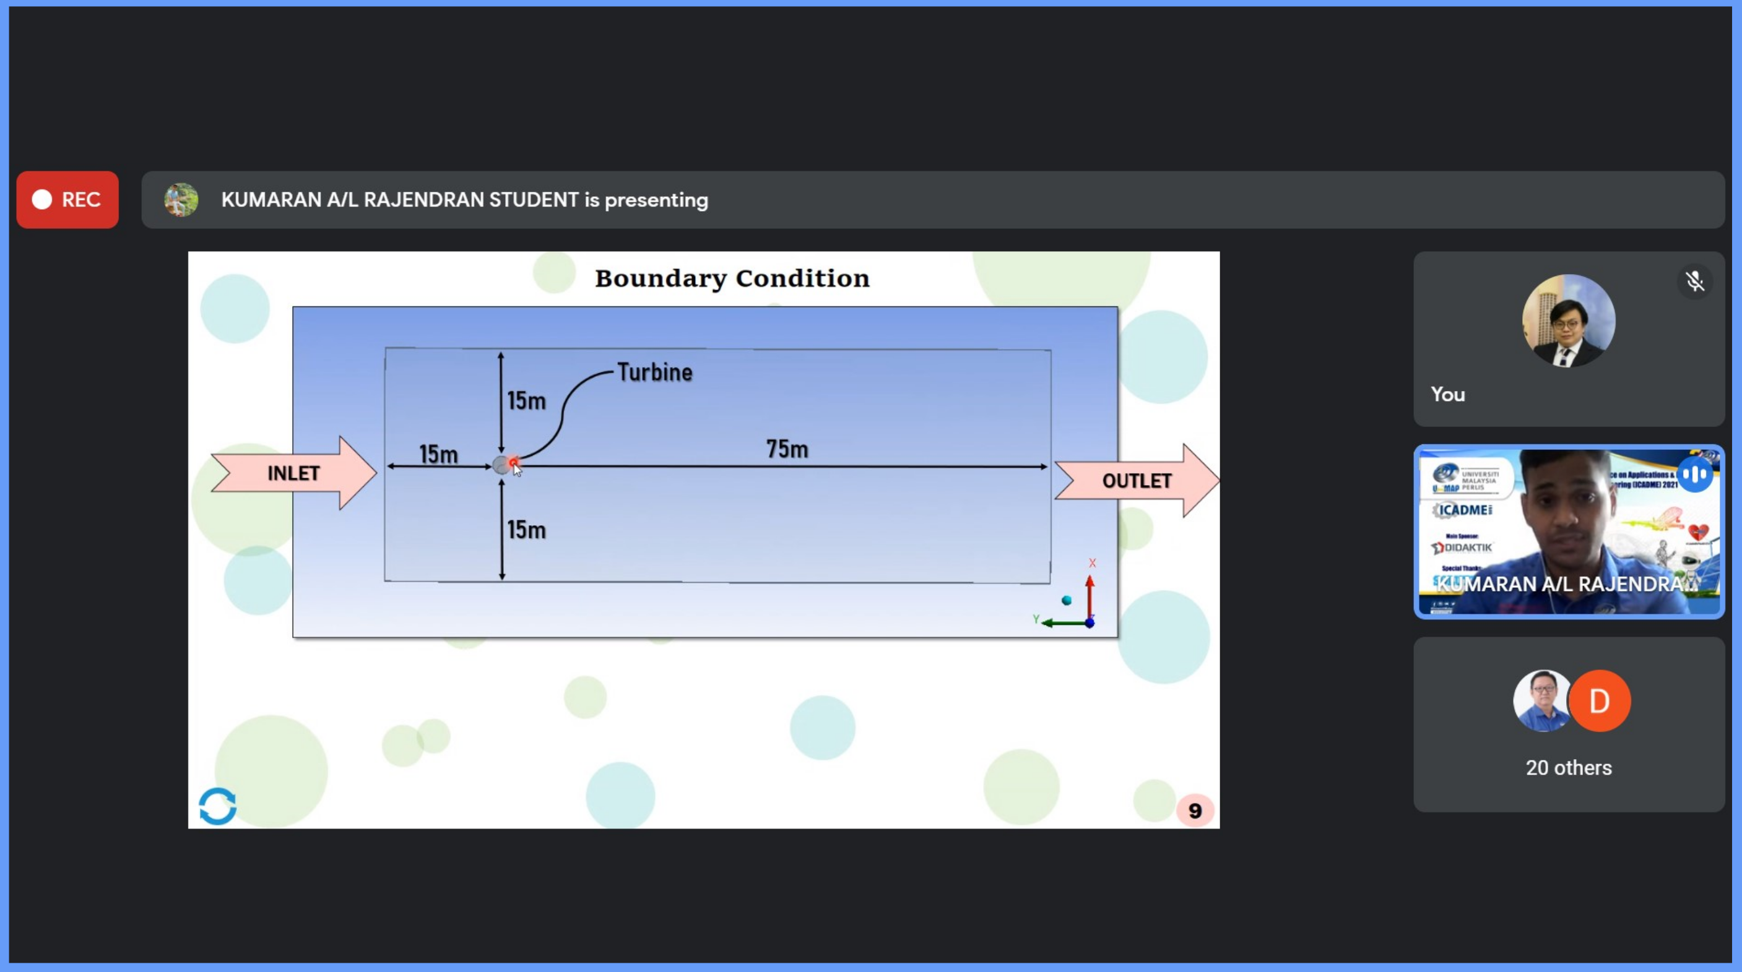
Task: Click the 75m dimension label
Action: (x=786, y=449)
